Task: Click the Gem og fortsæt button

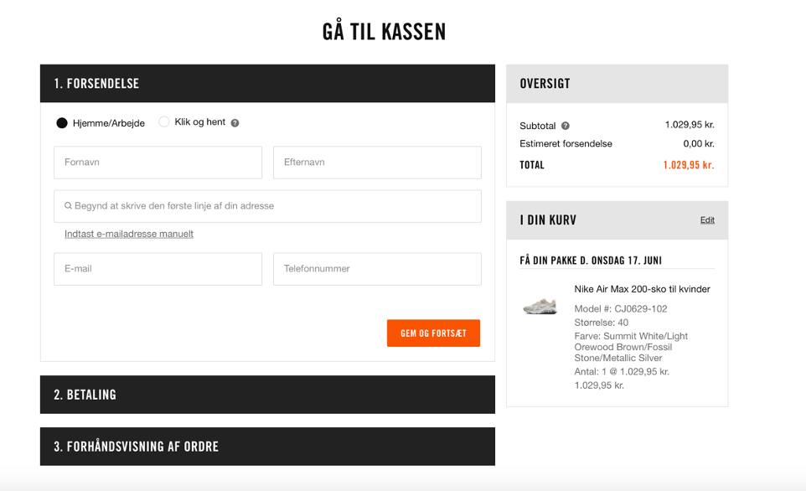Action: click(433, 333)
